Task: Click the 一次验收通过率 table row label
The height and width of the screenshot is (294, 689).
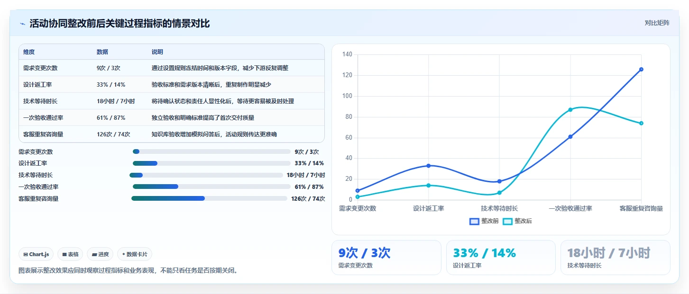Action: click(x=43, y=118)
